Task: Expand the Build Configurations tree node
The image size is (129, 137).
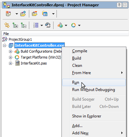Action: tap(10, 51)
